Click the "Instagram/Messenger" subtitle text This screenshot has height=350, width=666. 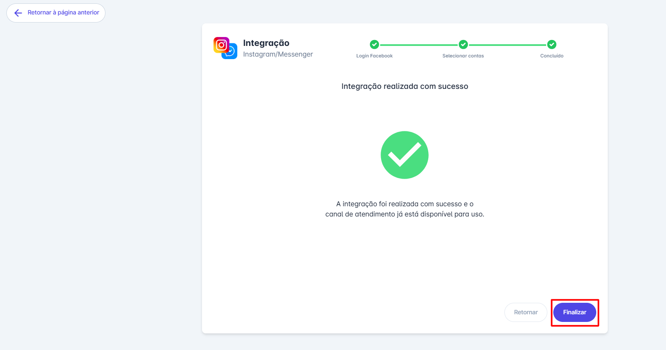pos(278,54)
